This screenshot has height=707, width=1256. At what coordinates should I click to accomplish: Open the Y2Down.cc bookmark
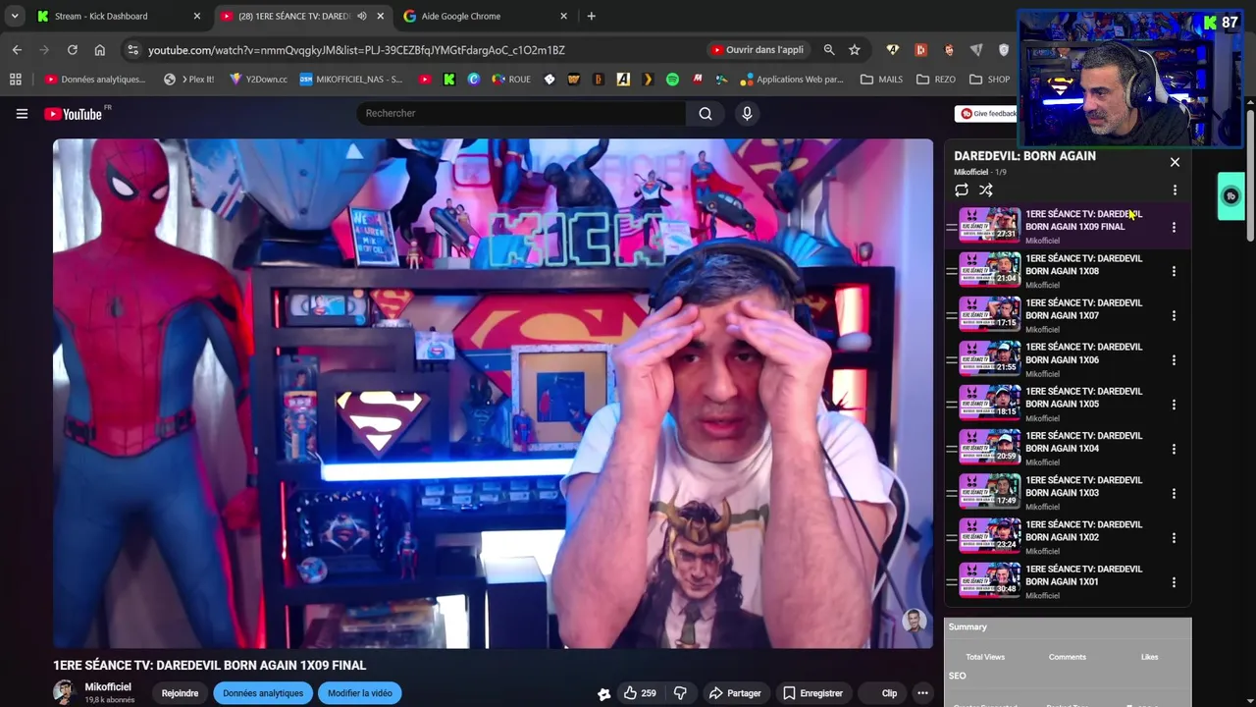point(258,80)
